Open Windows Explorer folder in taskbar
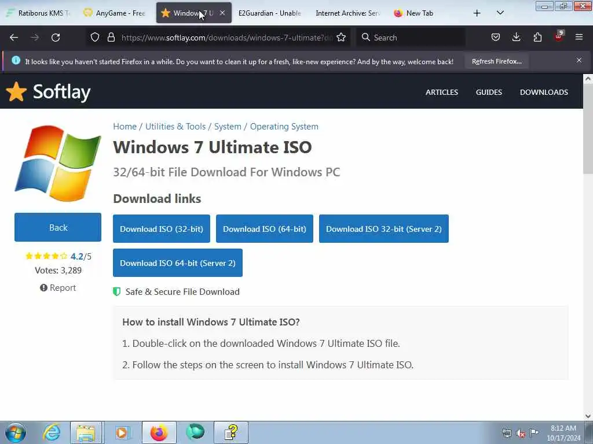593x444 pixels. tap(86, 432)
